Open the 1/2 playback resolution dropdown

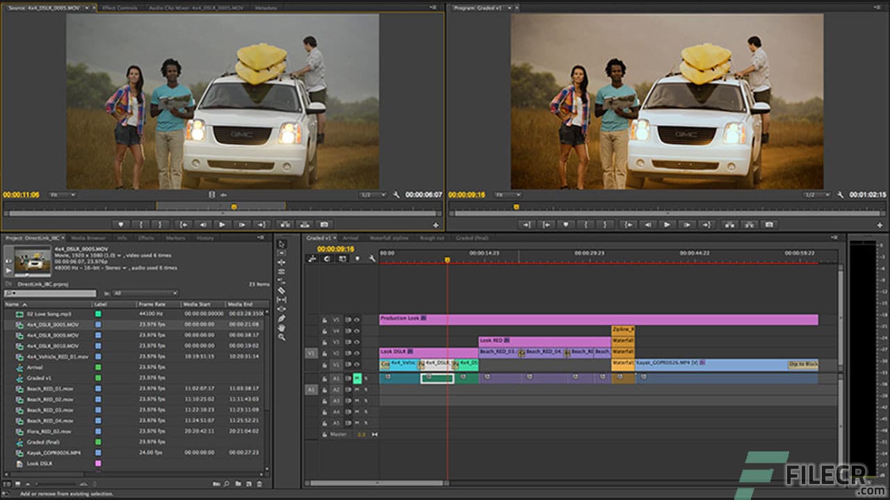pyautogui.click(x=373, y=193)
